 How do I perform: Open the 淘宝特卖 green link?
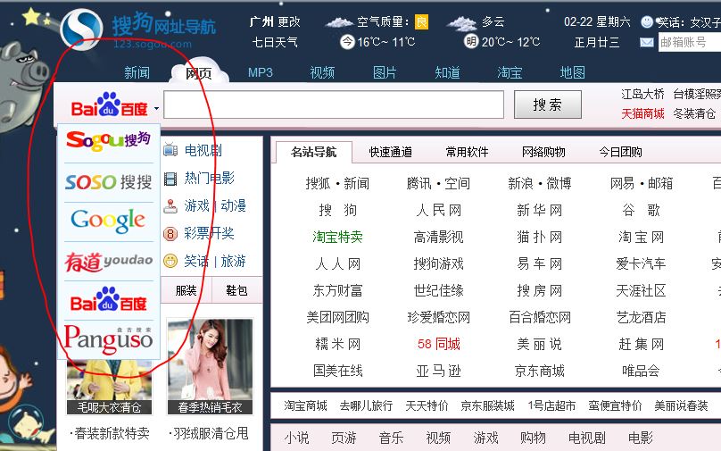tap(337, 237)
